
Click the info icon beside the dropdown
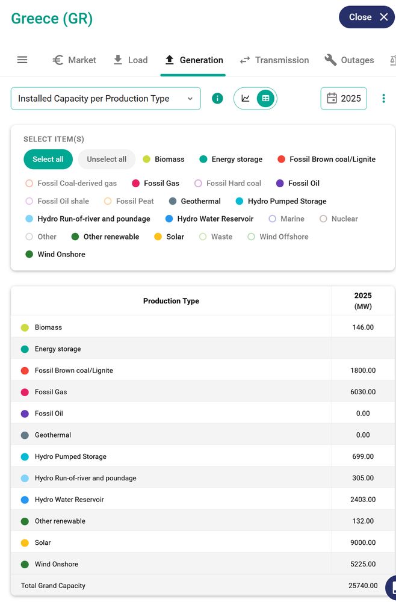(x=217, y=99)
